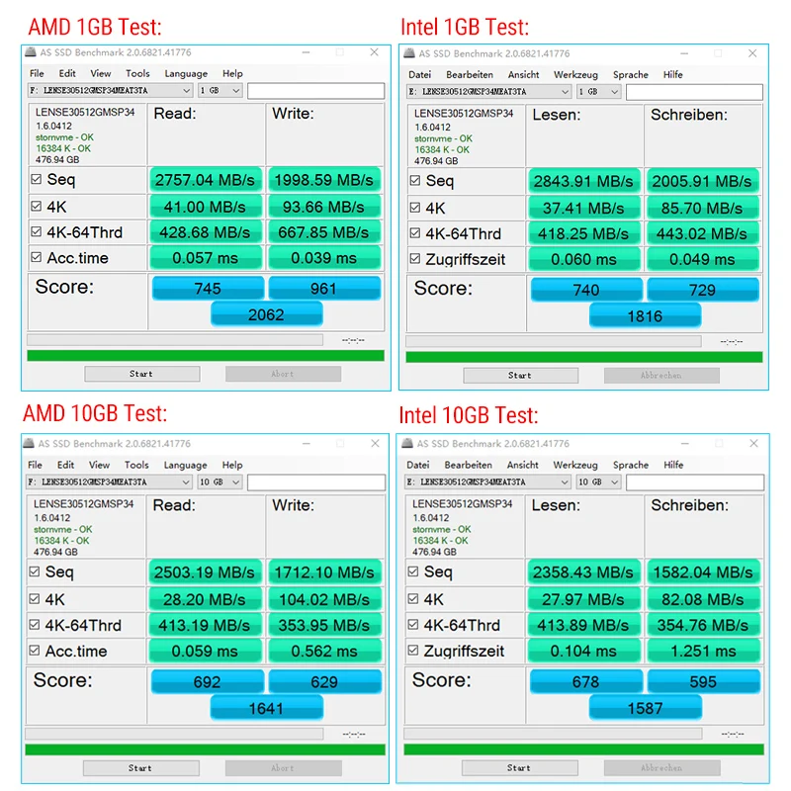This screenshot has height=791, width=791.
Task: Open Ansicht menu in Intel 10GB window
Action: pos(522,465)
